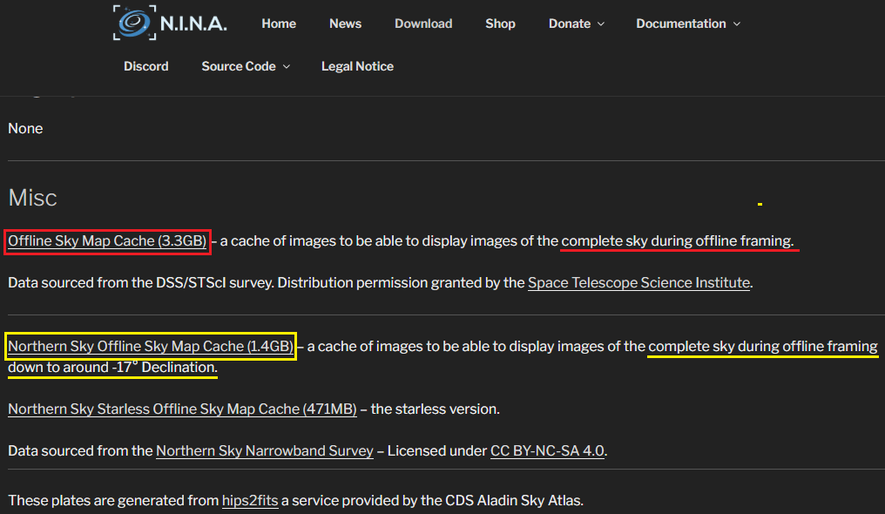Click the Donate menu label
Image resolution: width=885 pixels, height=514 pixels.
pyautogui.click(x=570, y=24)
